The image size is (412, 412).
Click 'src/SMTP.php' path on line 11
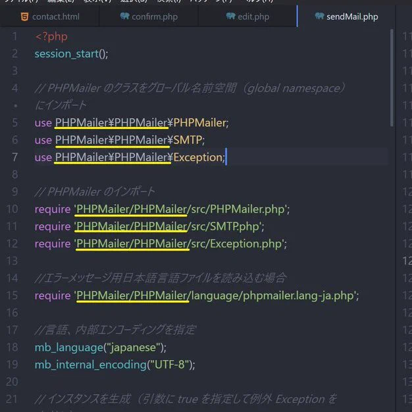click(225, 226)
